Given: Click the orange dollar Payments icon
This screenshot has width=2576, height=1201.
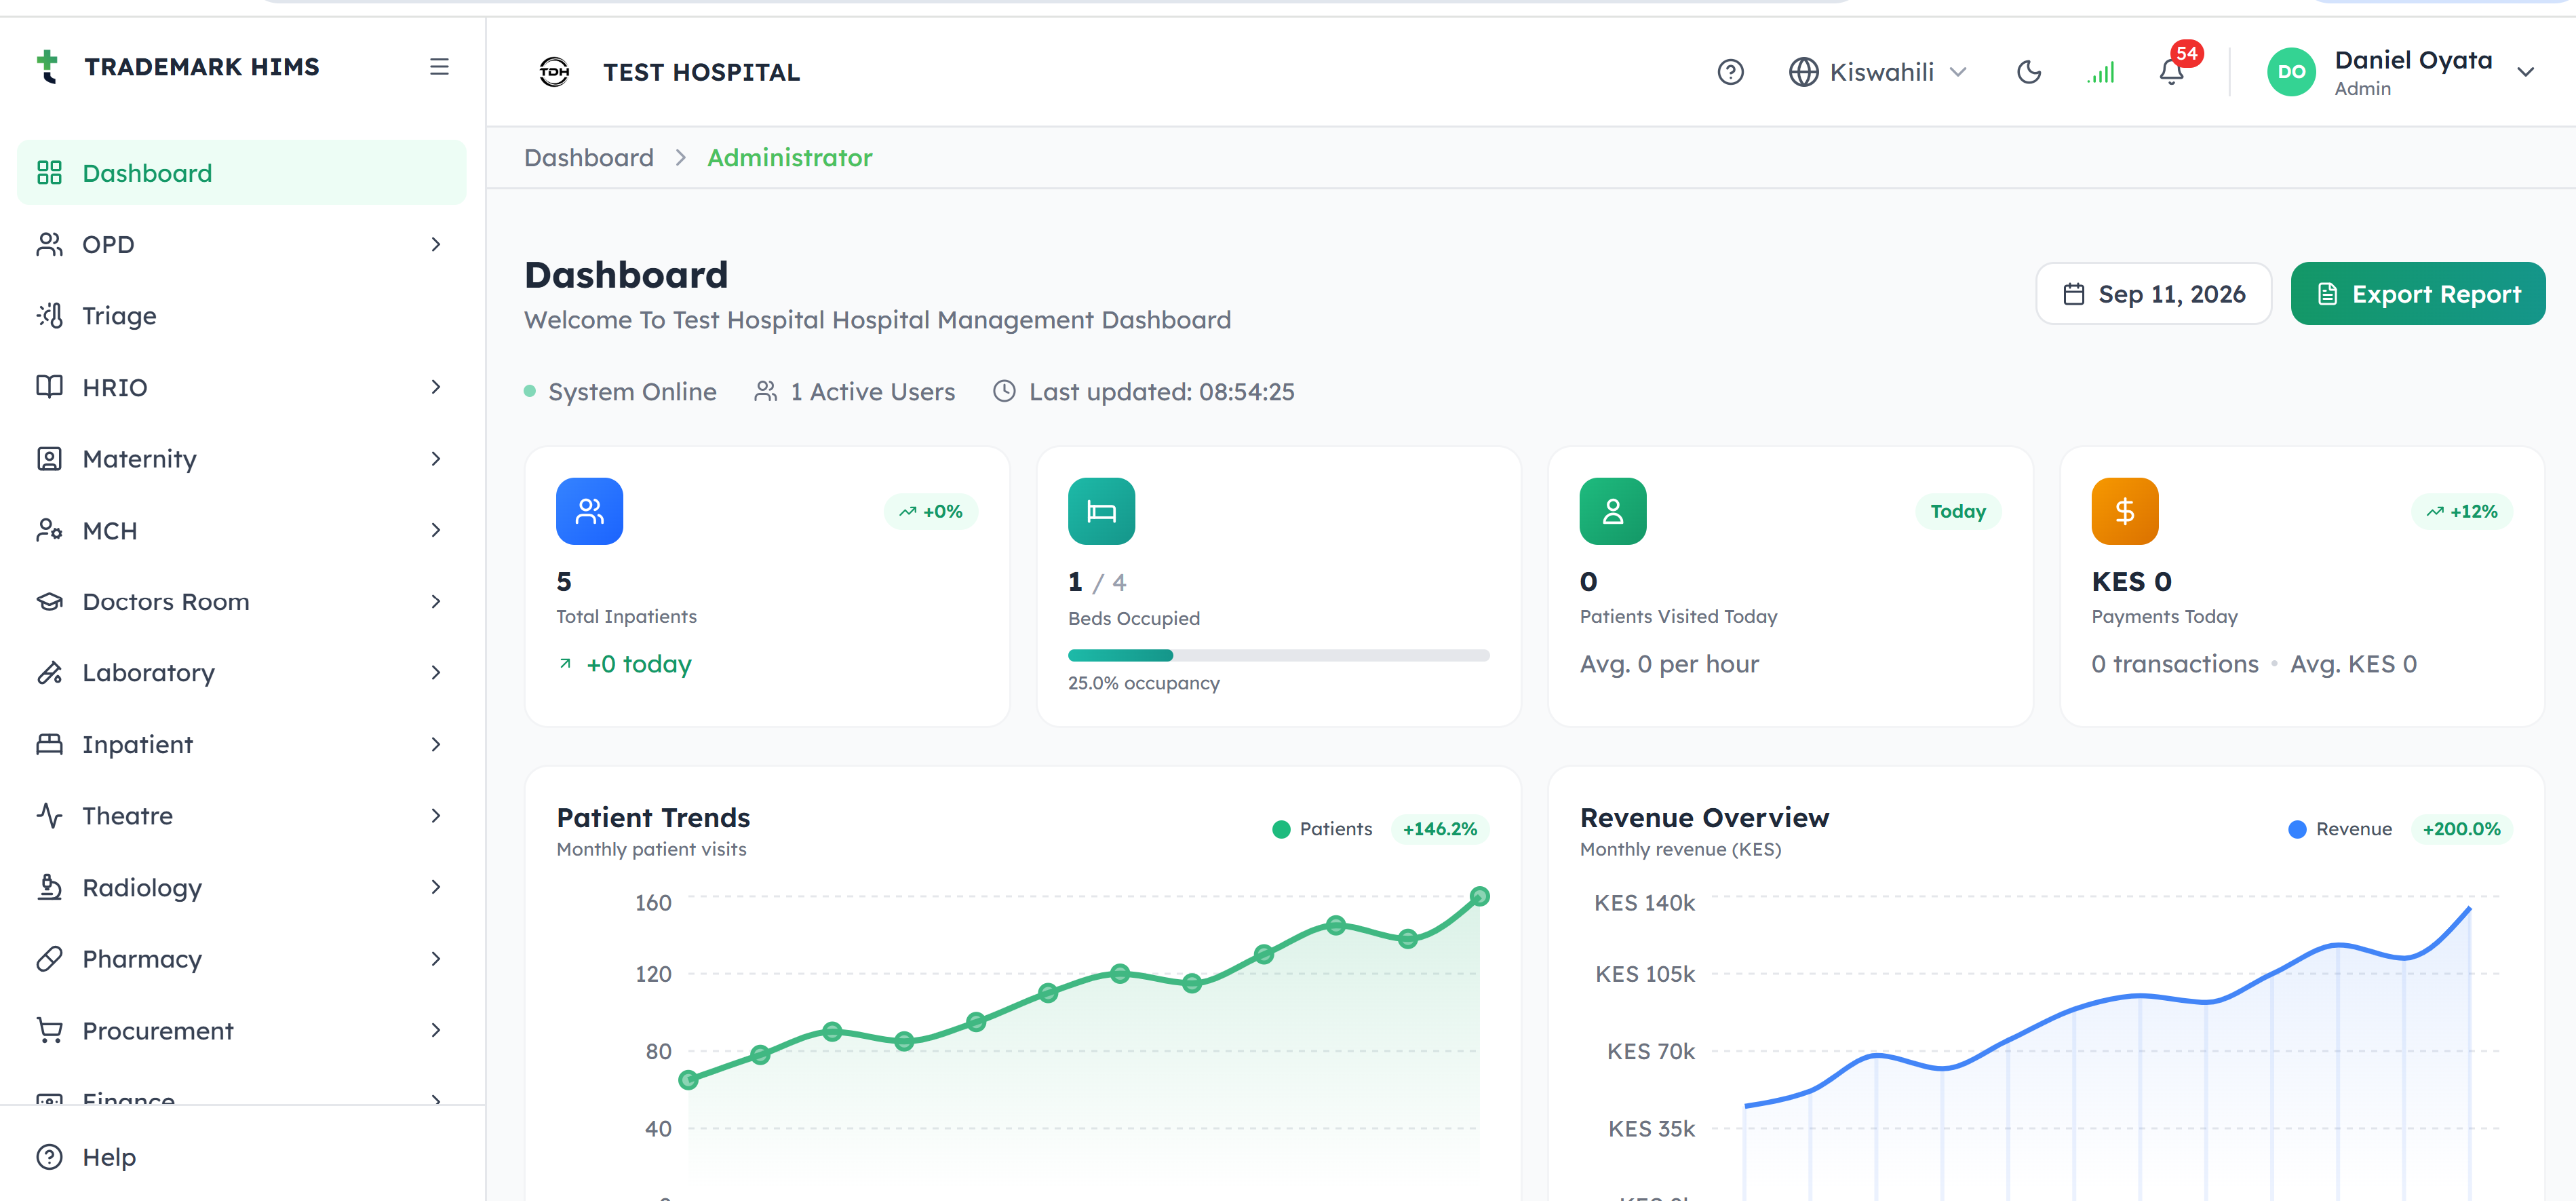Looking at the screenshot, I should (x=2124, y=511).
